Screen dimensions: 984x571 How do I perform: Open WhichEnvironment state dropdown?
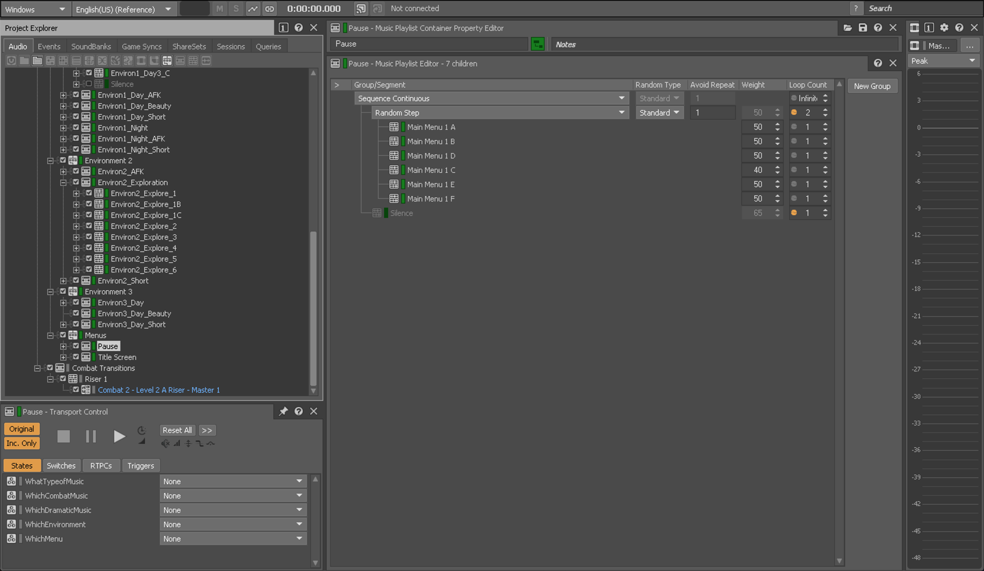coord(233,524)
